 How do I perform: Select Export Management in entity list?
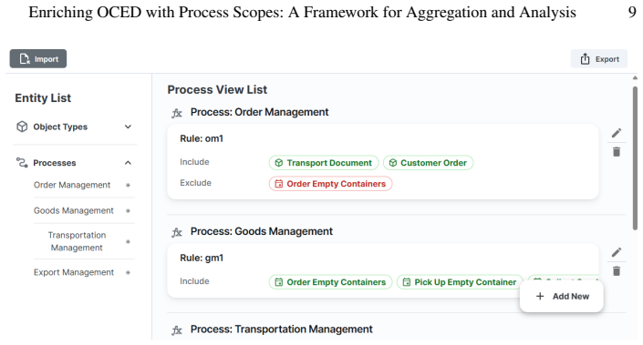coord(74,272)
